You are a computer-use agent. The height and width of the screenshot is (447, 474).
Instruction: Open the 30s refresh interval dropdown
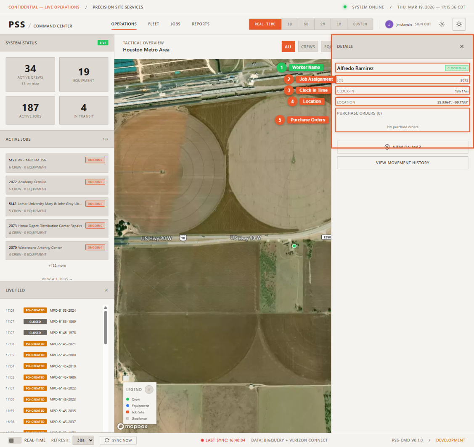(x=83, y=440)
